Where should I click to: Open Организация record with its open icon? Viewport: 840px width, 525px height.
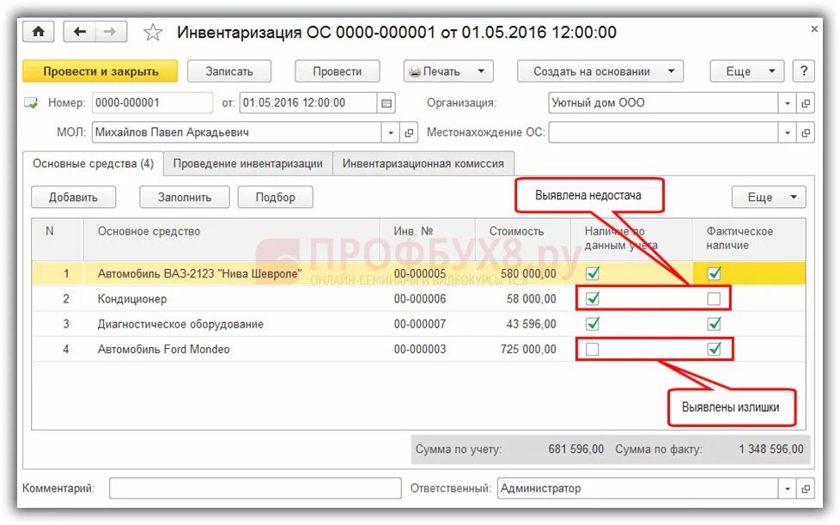[x=806, y=103]
